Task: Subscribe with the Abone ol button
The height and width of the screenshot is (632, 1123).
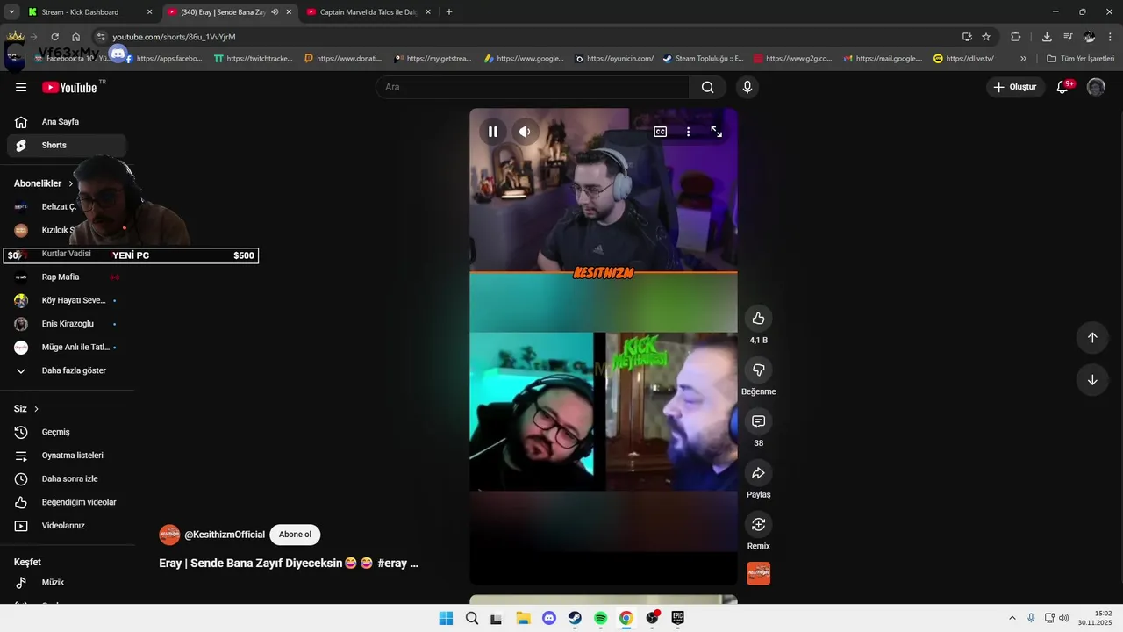Action: 295,535
